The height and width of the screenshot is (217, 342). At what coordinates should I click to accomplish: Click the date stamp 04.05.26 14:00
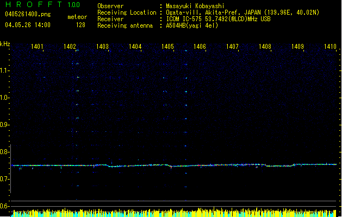[27, 25]
